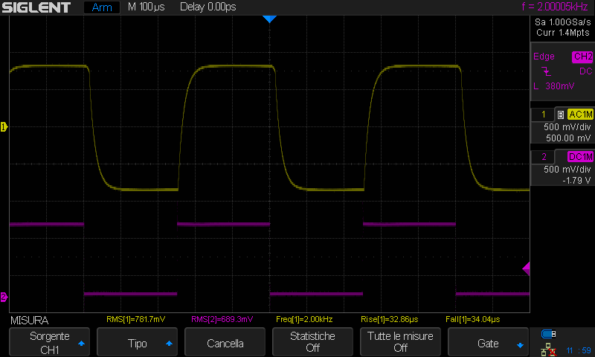Click the RMS[1]=781.7mV measurement
Image resolution: width=595 pixels, height=357 pixels.
point(136,320)
